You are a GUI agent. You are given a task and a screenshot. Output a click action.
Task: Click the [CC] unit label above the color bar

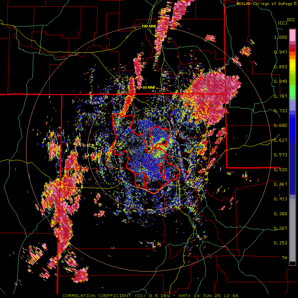click(282, 23)
